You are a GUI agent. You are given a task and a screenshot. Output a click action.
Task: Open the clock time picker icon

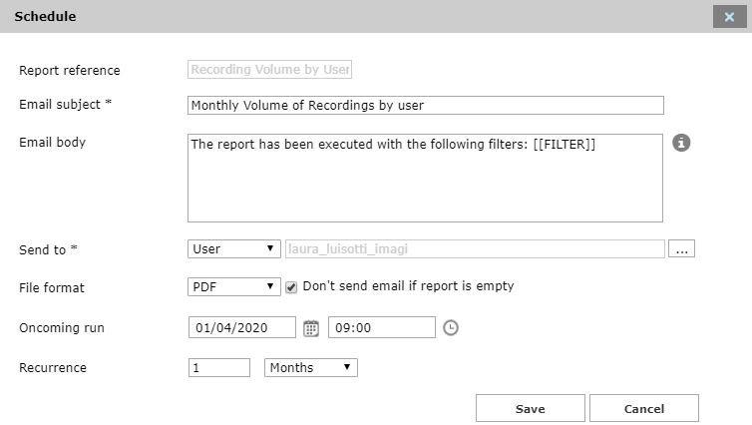(451, 328)
